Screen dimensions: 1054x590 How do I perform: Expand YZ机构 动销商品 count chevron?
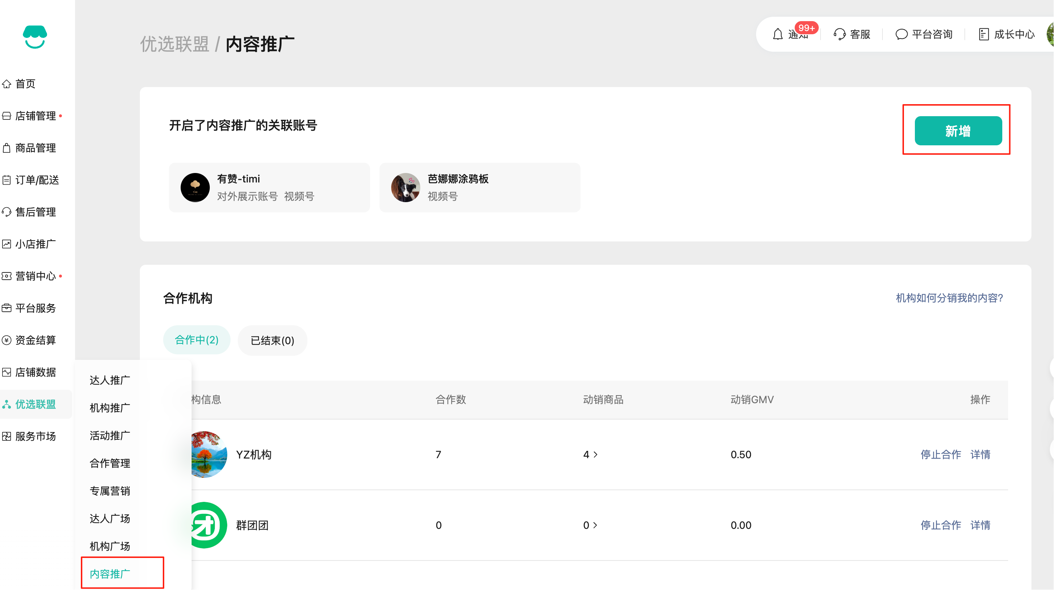[595, 455]
